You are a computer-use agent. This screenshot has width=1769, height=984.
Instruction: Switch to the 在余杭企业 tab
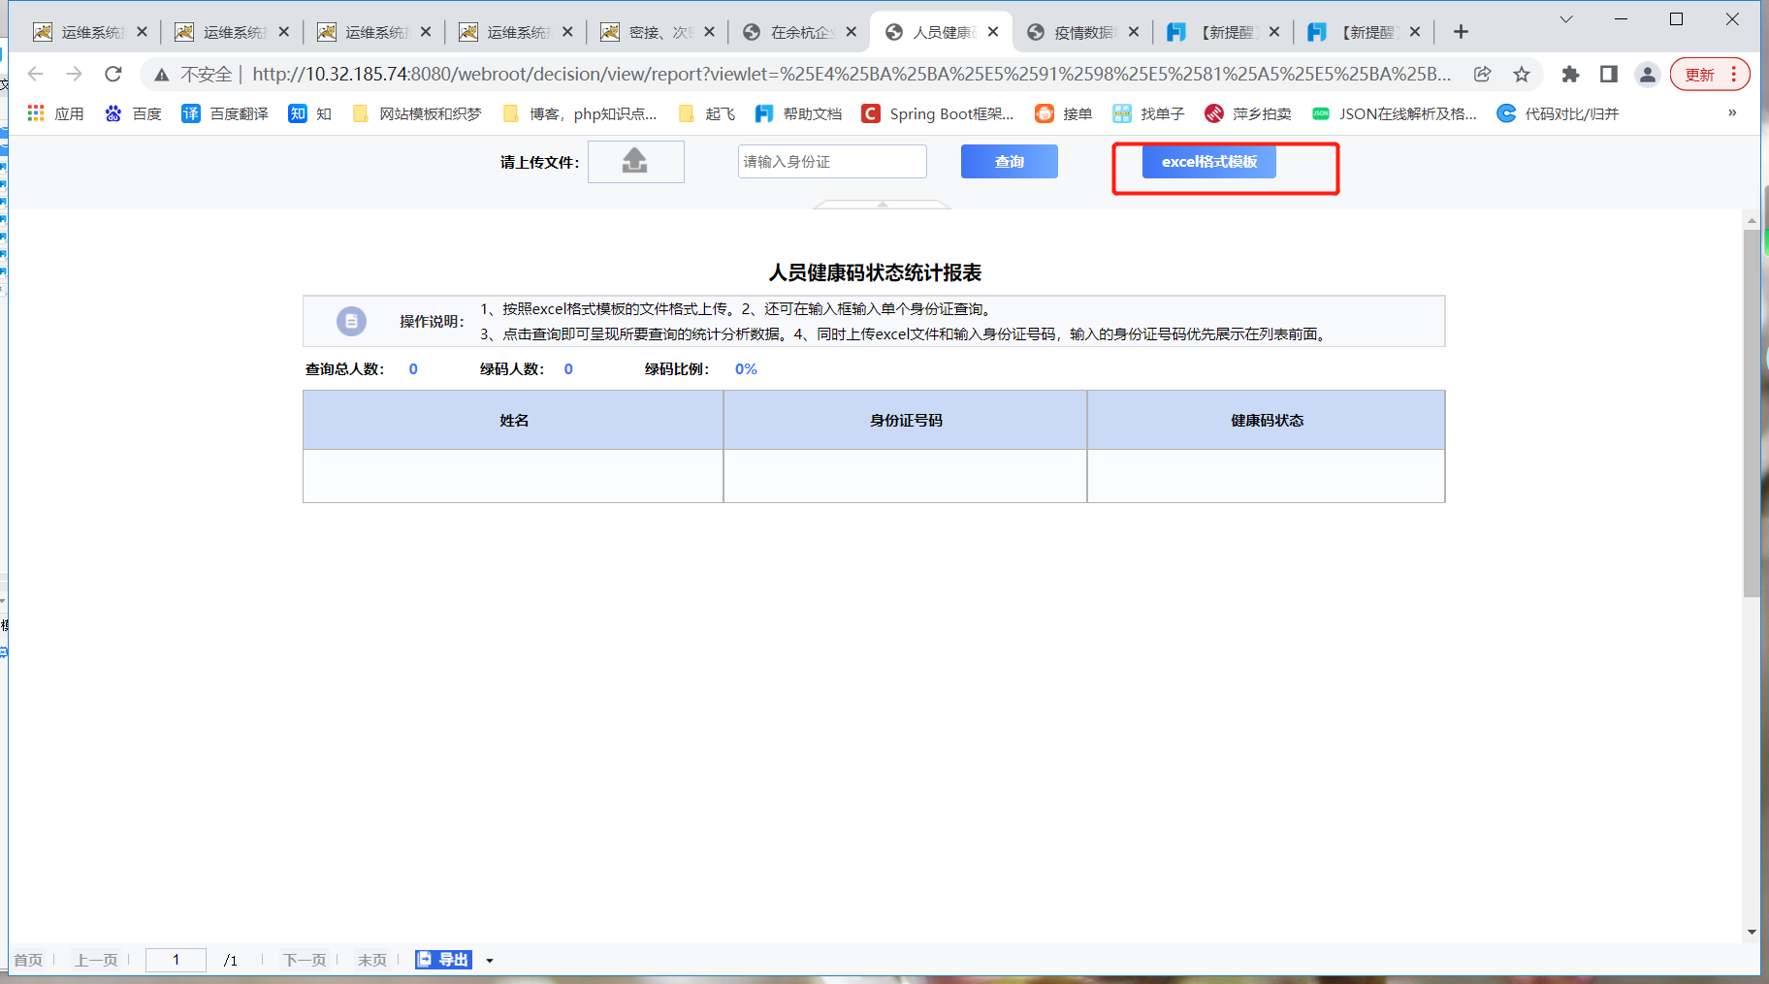pyautogui.click(x=799, y=32)
